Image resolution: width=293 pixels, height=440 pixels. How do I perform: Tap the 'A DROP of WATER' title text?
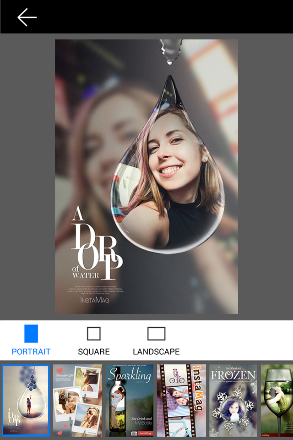click(x=96, y=243)
